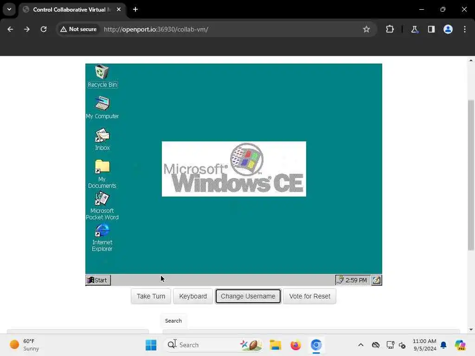The height and width of the screenshot is (356, 475).
Task: Open File Explorer from the taskbar
Action: (276, 345)
